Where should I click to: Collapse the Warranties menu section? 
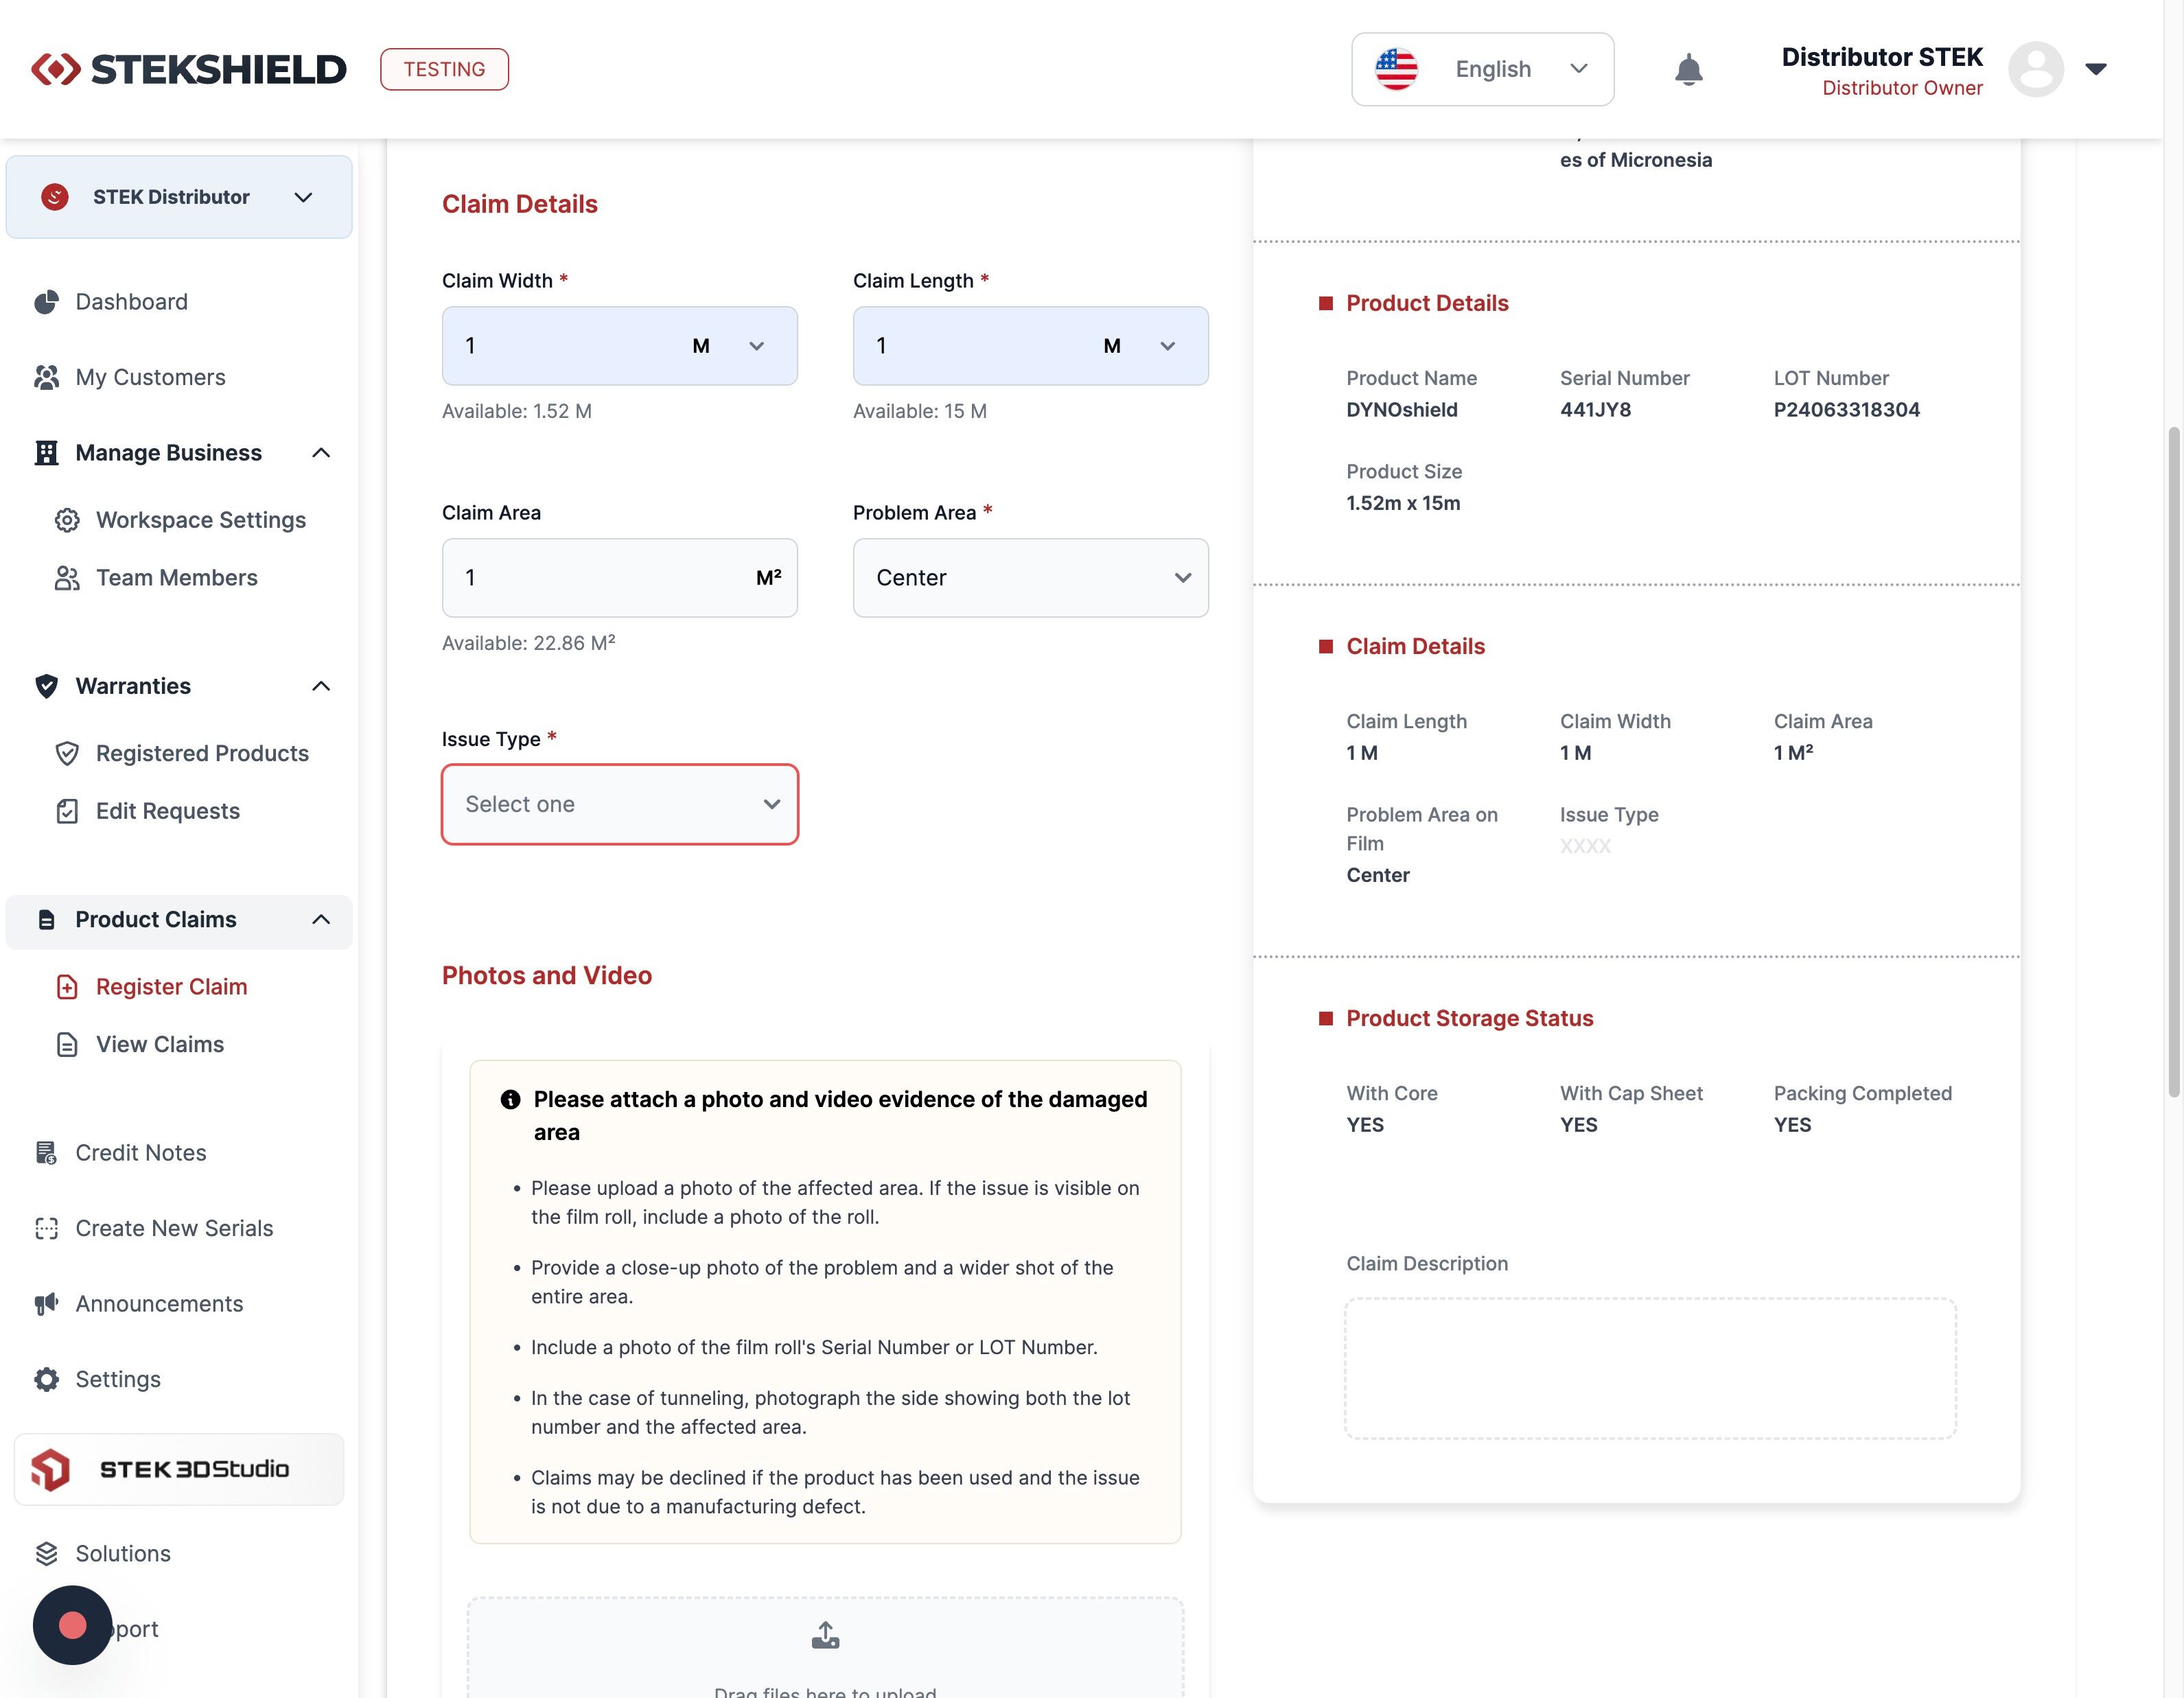coord(321,686)
